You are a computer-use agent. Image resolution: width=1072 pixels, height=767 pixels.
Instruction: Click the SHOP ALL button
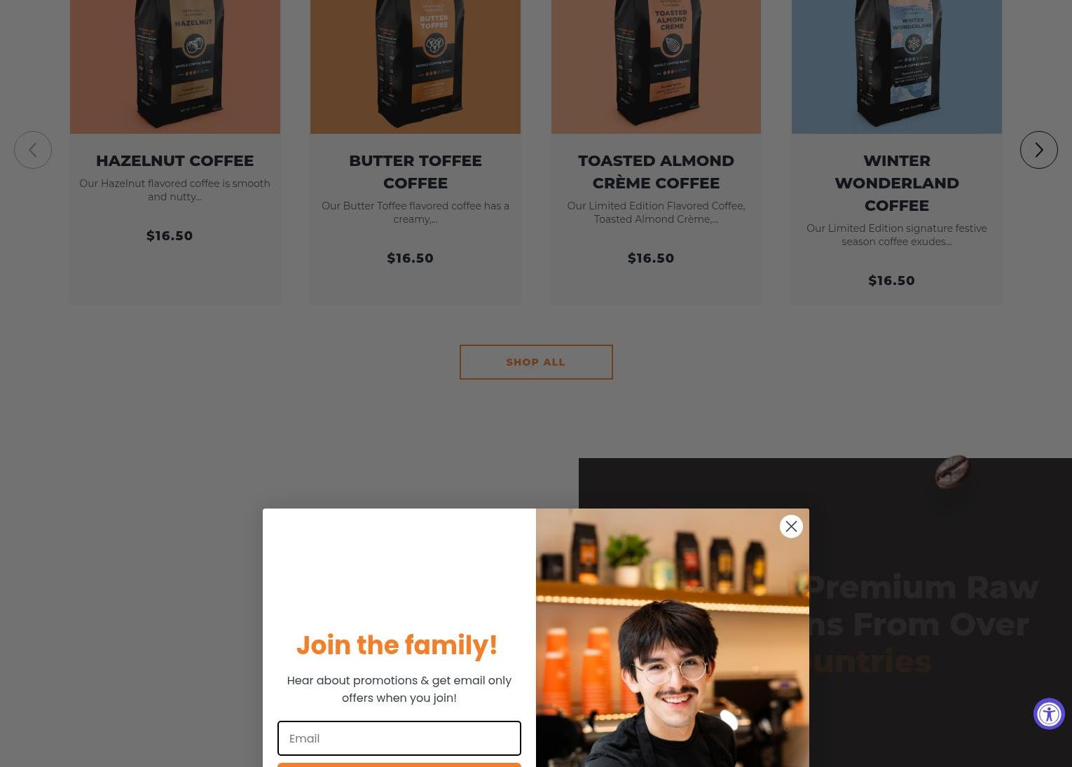536,362
